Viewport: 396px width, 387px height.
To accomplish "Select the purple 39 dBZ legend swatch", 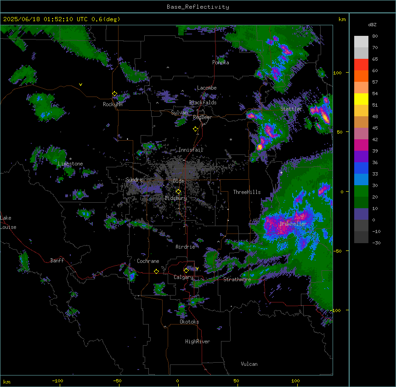I will [361, 156].
